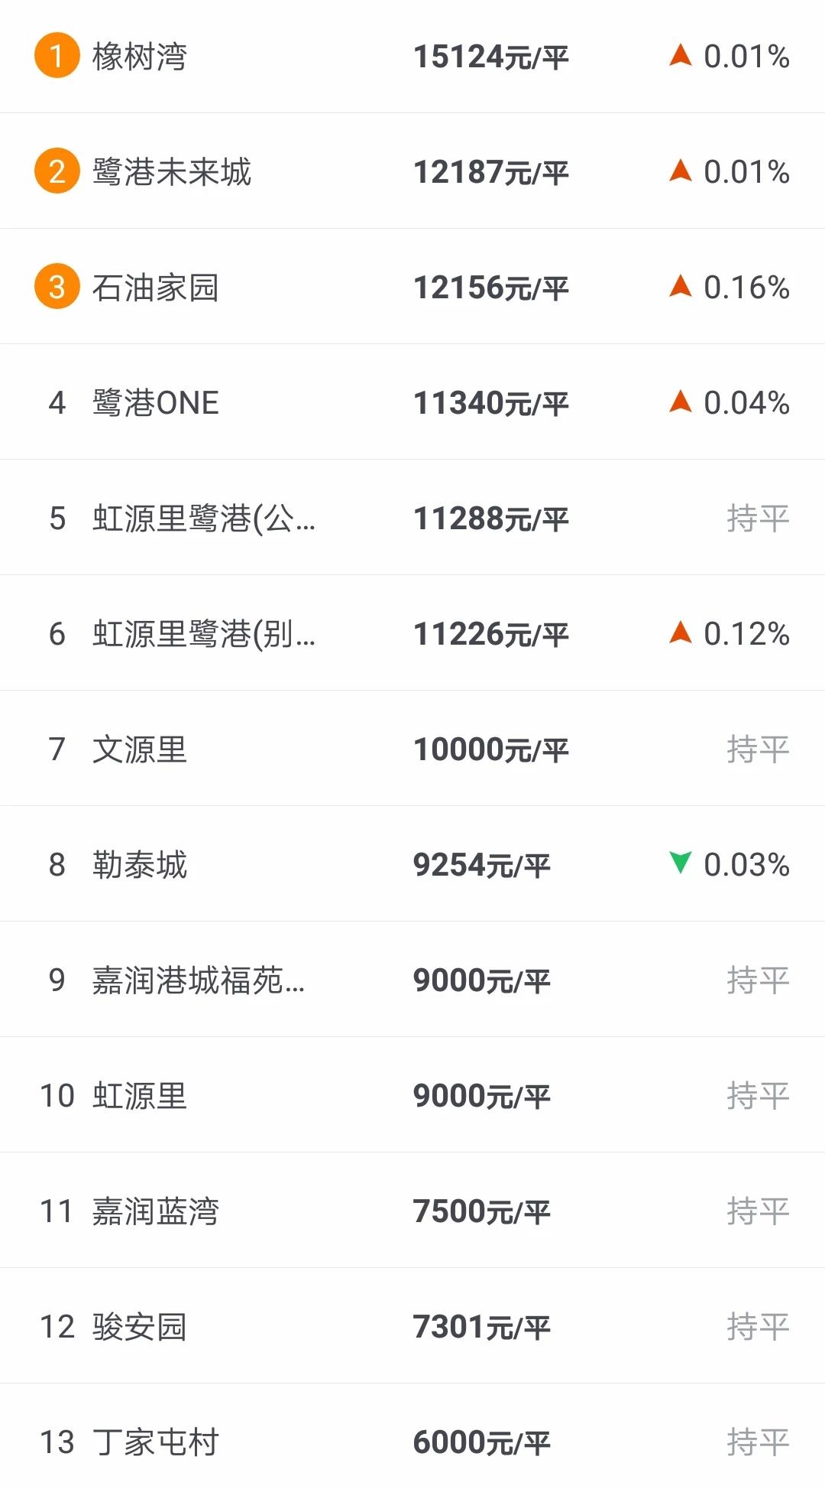Screen dimensions: 825x1489
Task: Tap the 9254元/平 price for 勒泰城
Action: pyautogui.click(x=481, y=865)
